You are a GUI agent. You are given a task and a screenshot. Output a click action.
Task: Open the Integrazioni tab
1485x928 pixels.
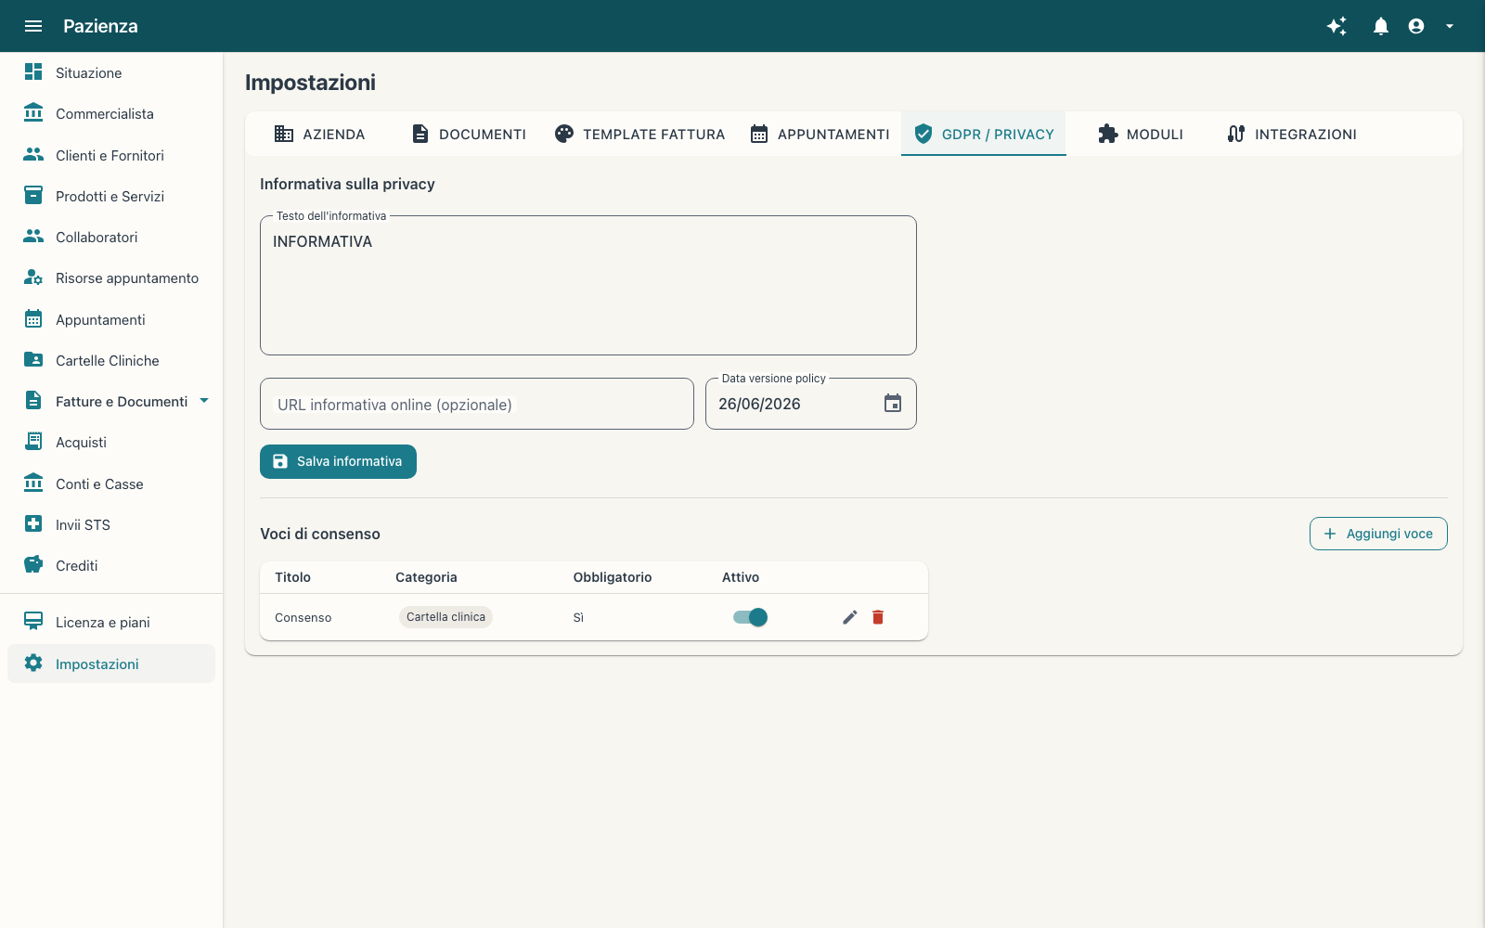pos(1292,134)
